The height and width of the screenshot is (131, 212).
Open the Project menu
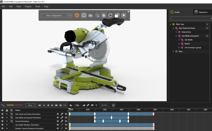(28, 6)
